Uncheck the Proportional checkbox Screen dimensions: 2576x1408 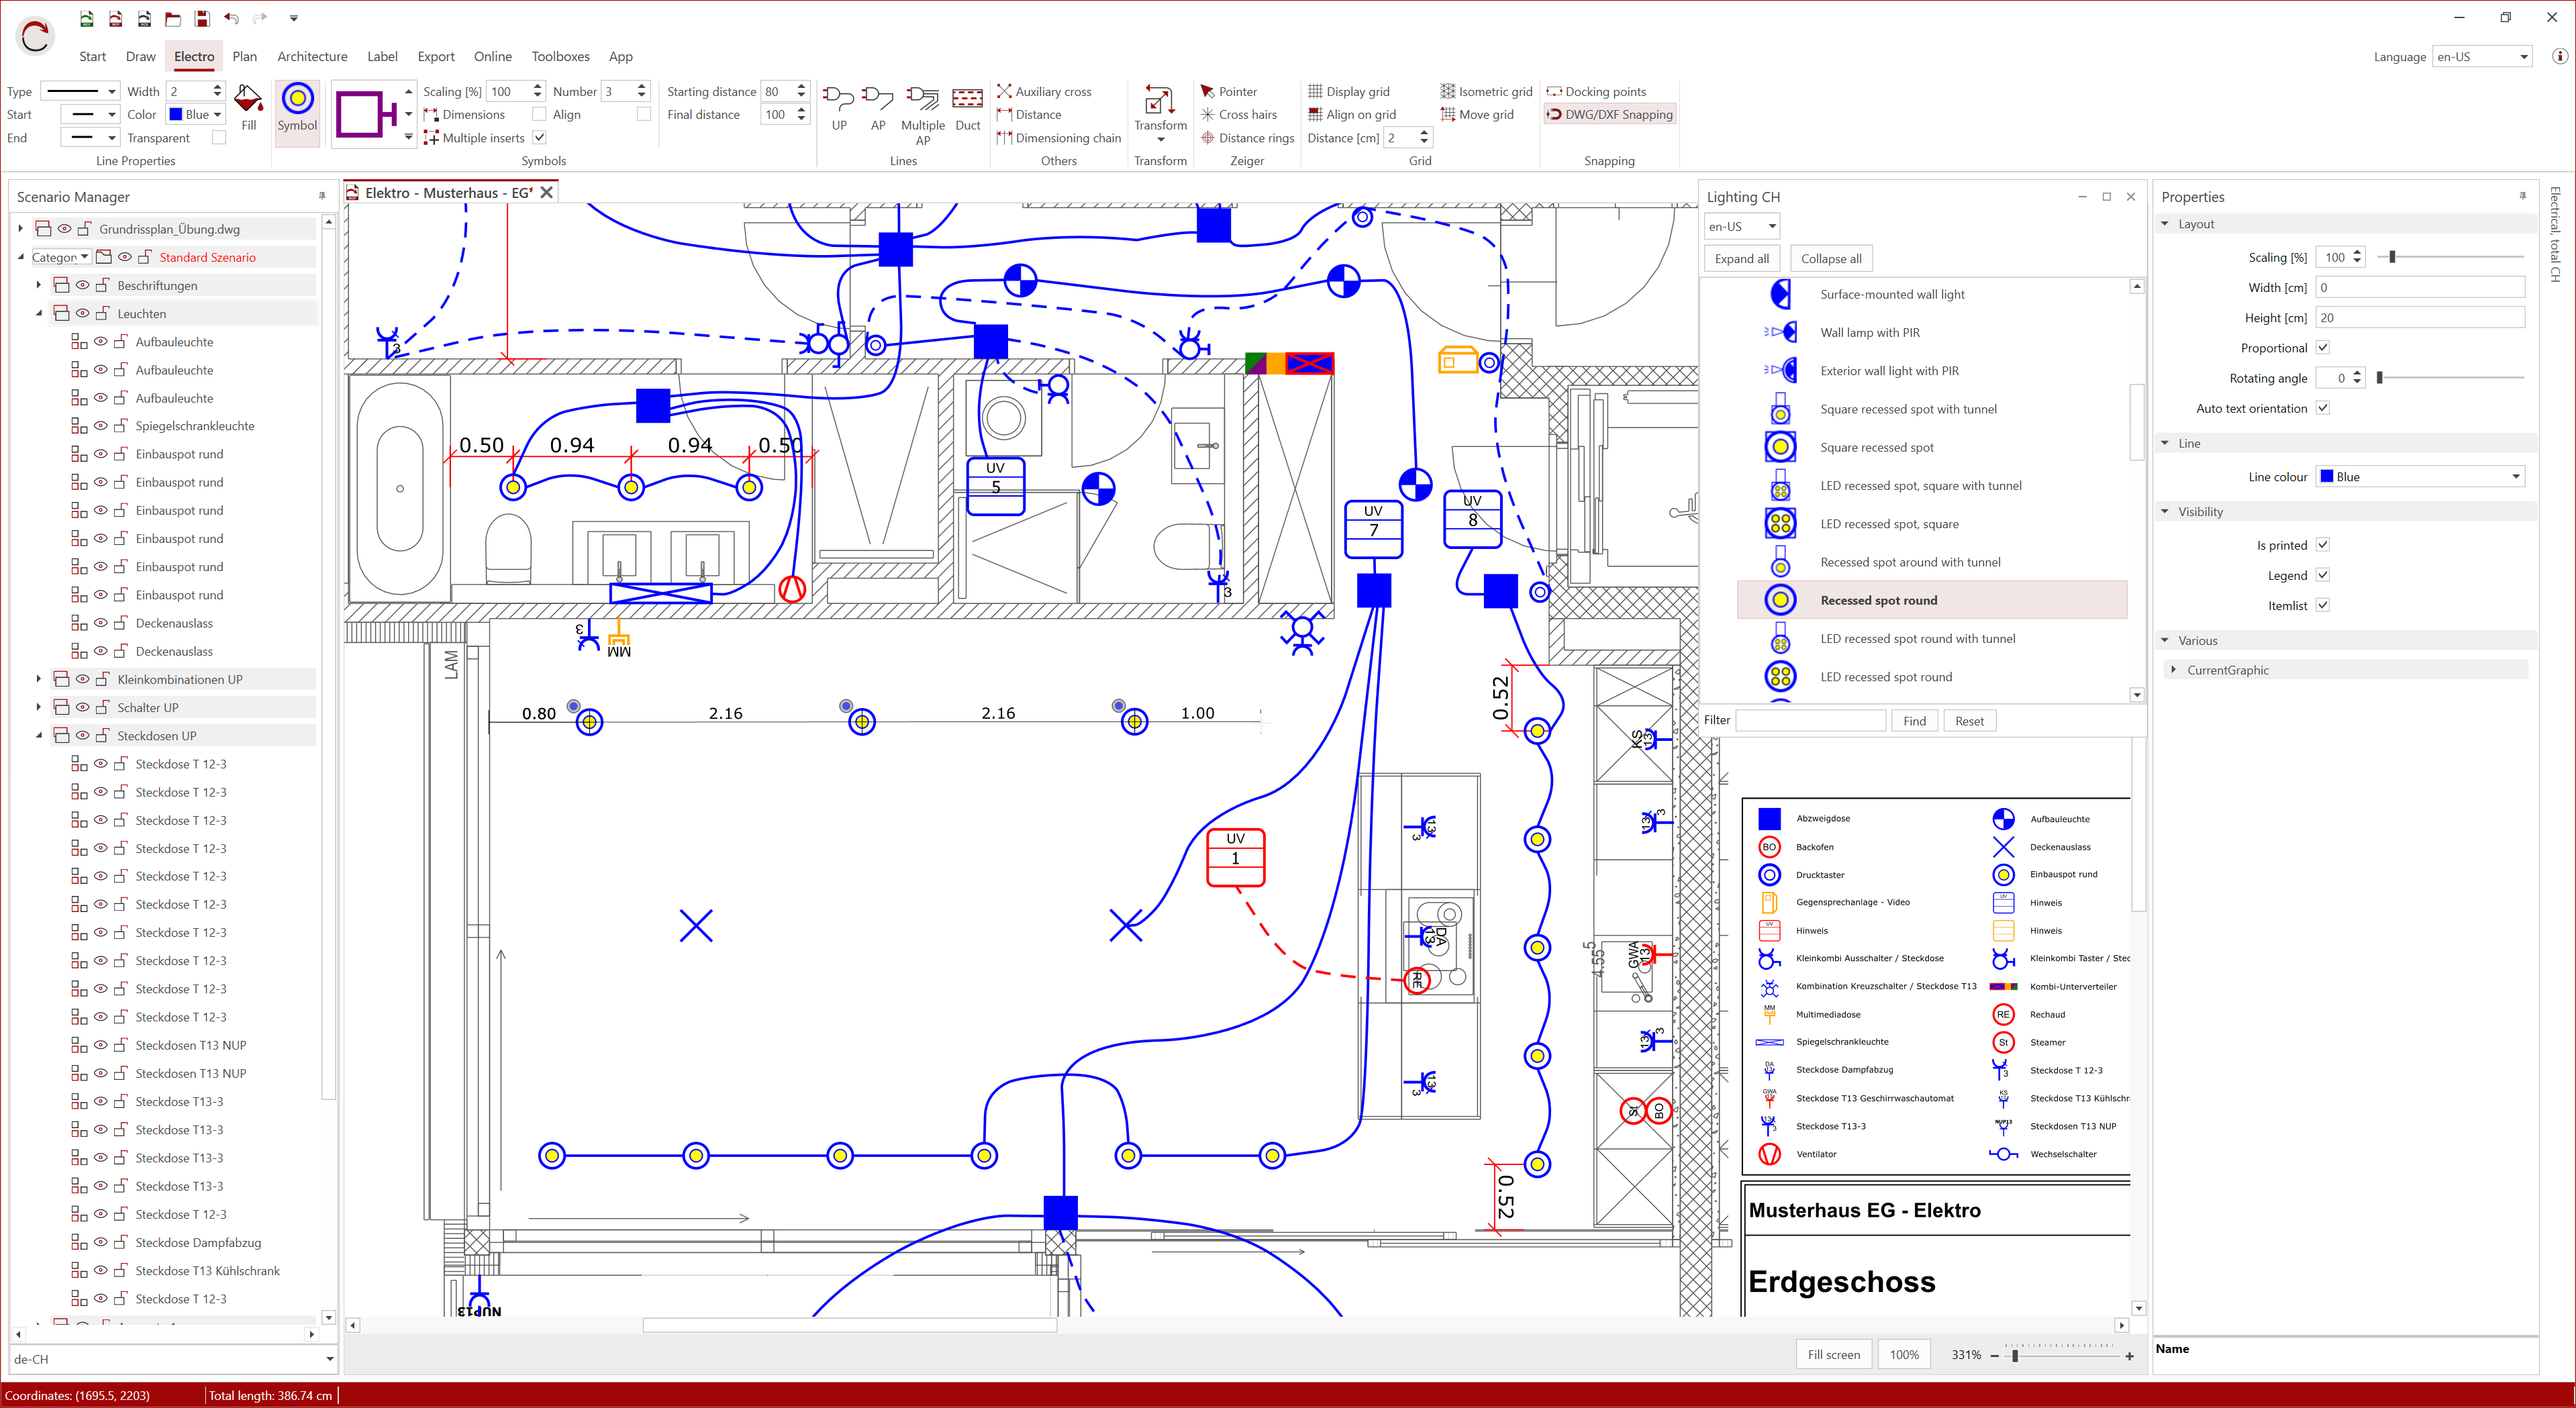2323,348
